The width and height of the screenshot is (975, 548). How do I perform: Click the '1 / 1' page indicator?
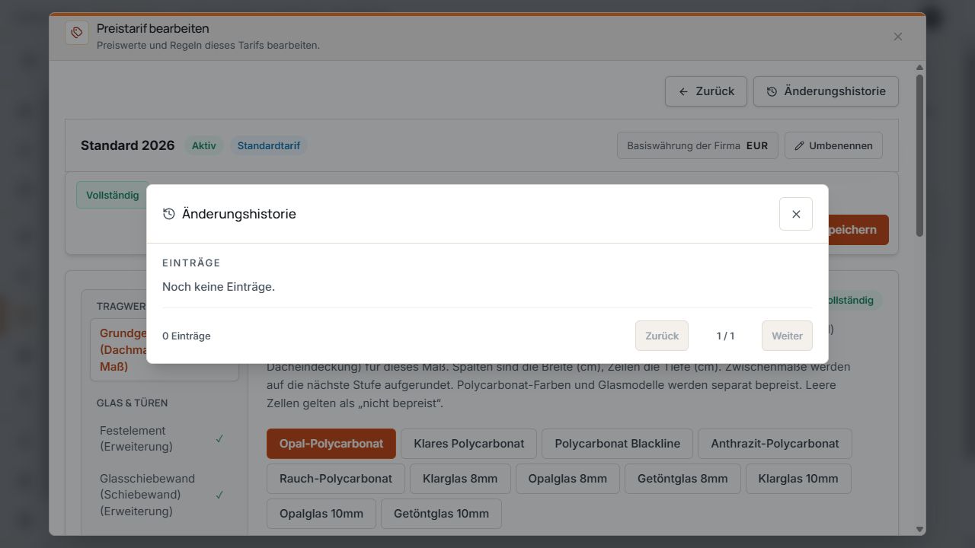[725, 336]
